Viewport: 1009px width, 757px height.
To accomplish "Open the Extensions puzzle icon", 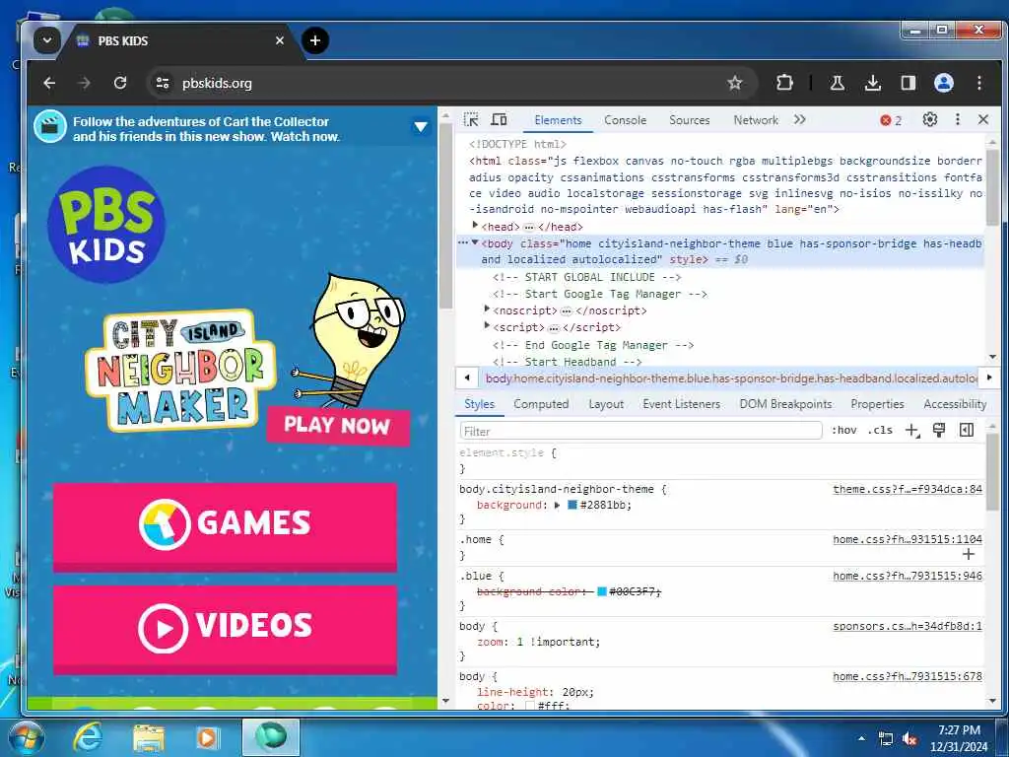I will tap(784, 83).
